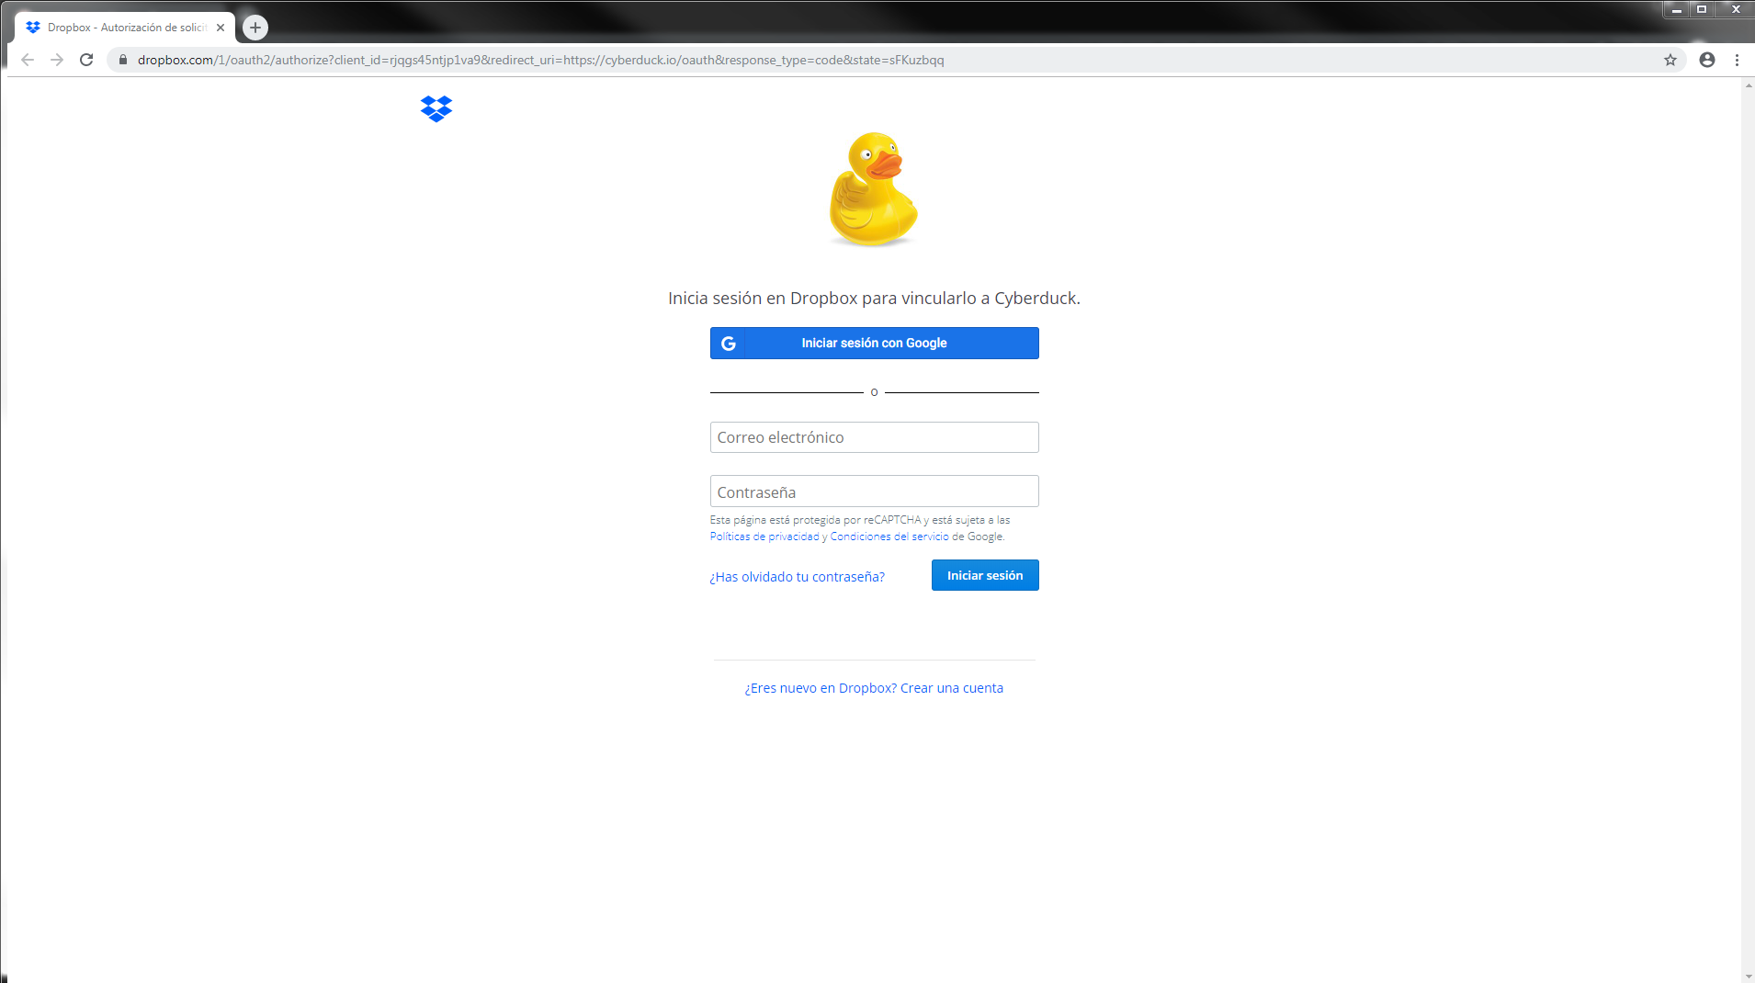Reload the page with refresh icon
Viewport: 1755px width, 983px height.
86,60
